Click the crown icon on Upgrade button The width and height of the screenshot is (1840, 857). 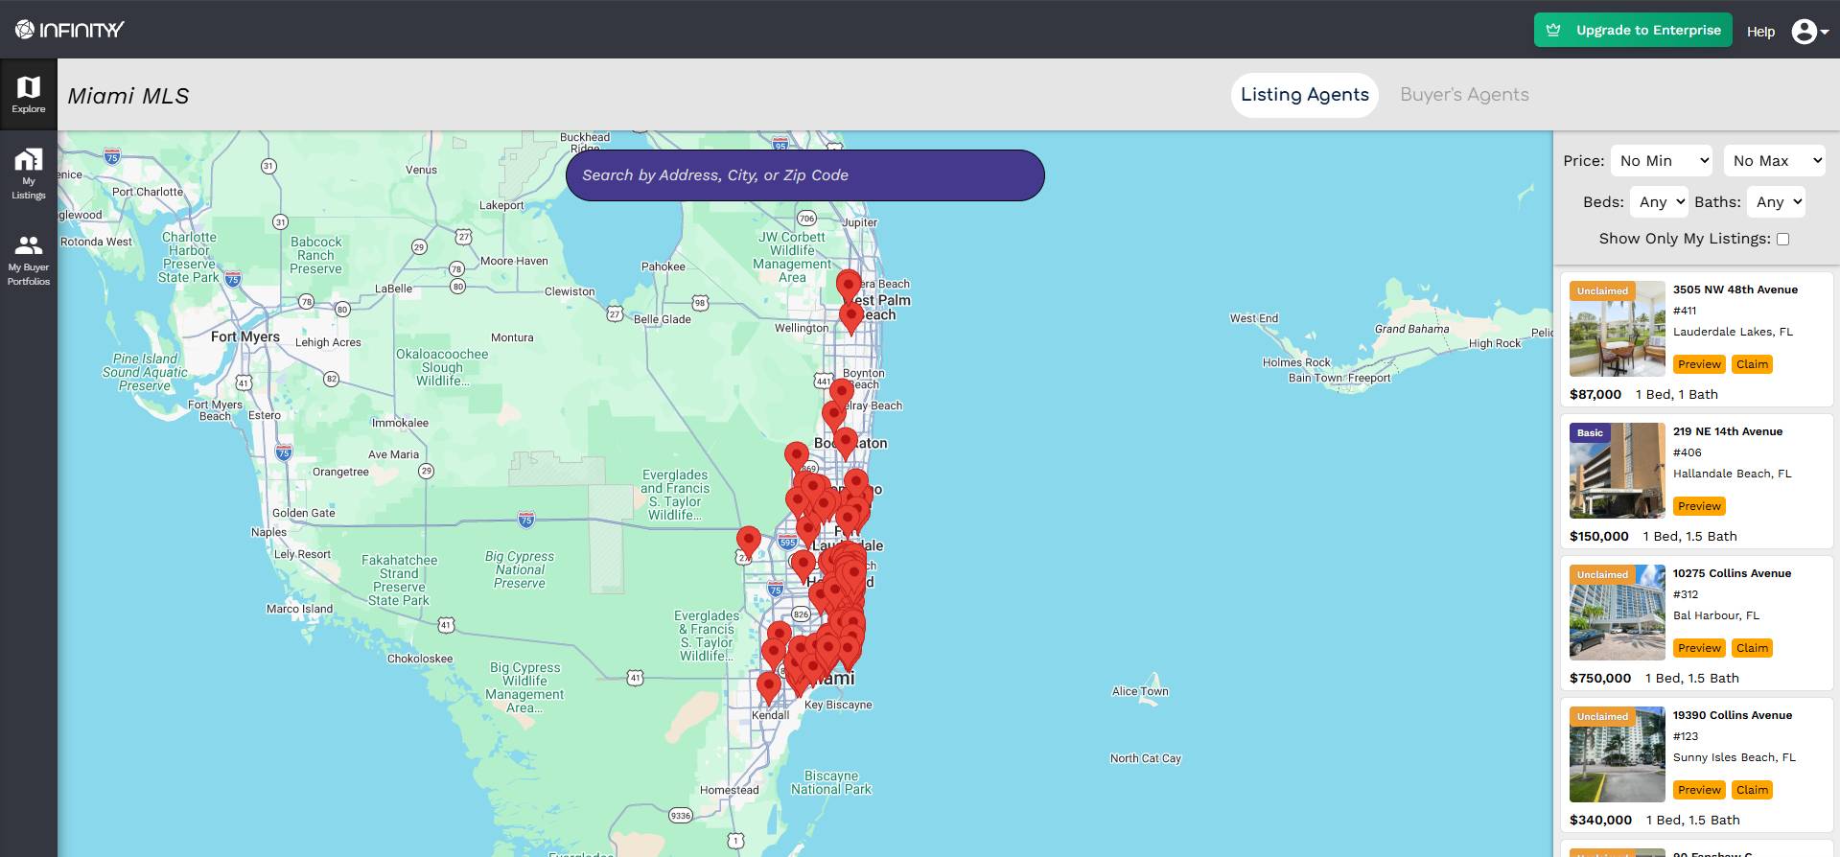click(1554, 31)
